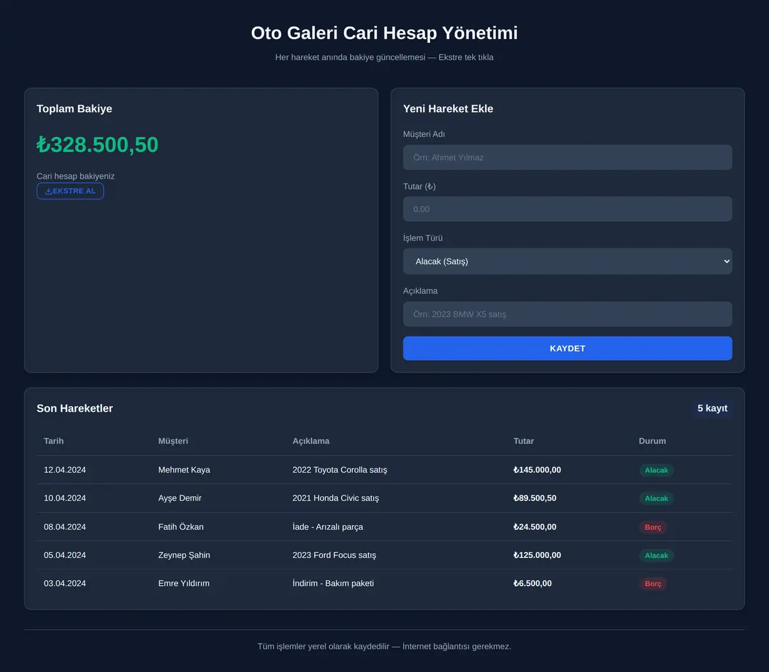Click the 2021 Honda Civic satış description
The height and width of the screenshot is (672, 769).
[x=336, y=498]
